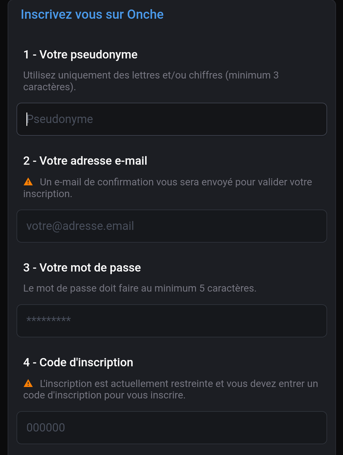343x455 pixels.
Task: Click the minimum 5 characters password hint
Action: [x=140, y=288]
